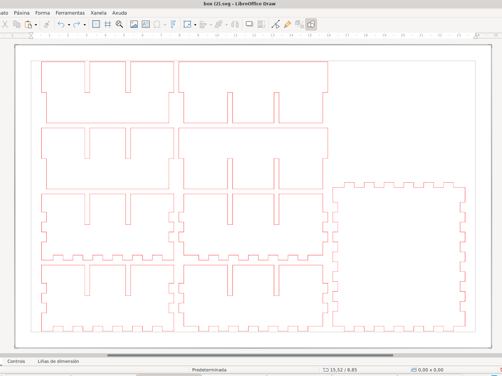This screenshot has height=376, width=502.
Task: Insert an image from file
Action: click(x=134, y=24)
